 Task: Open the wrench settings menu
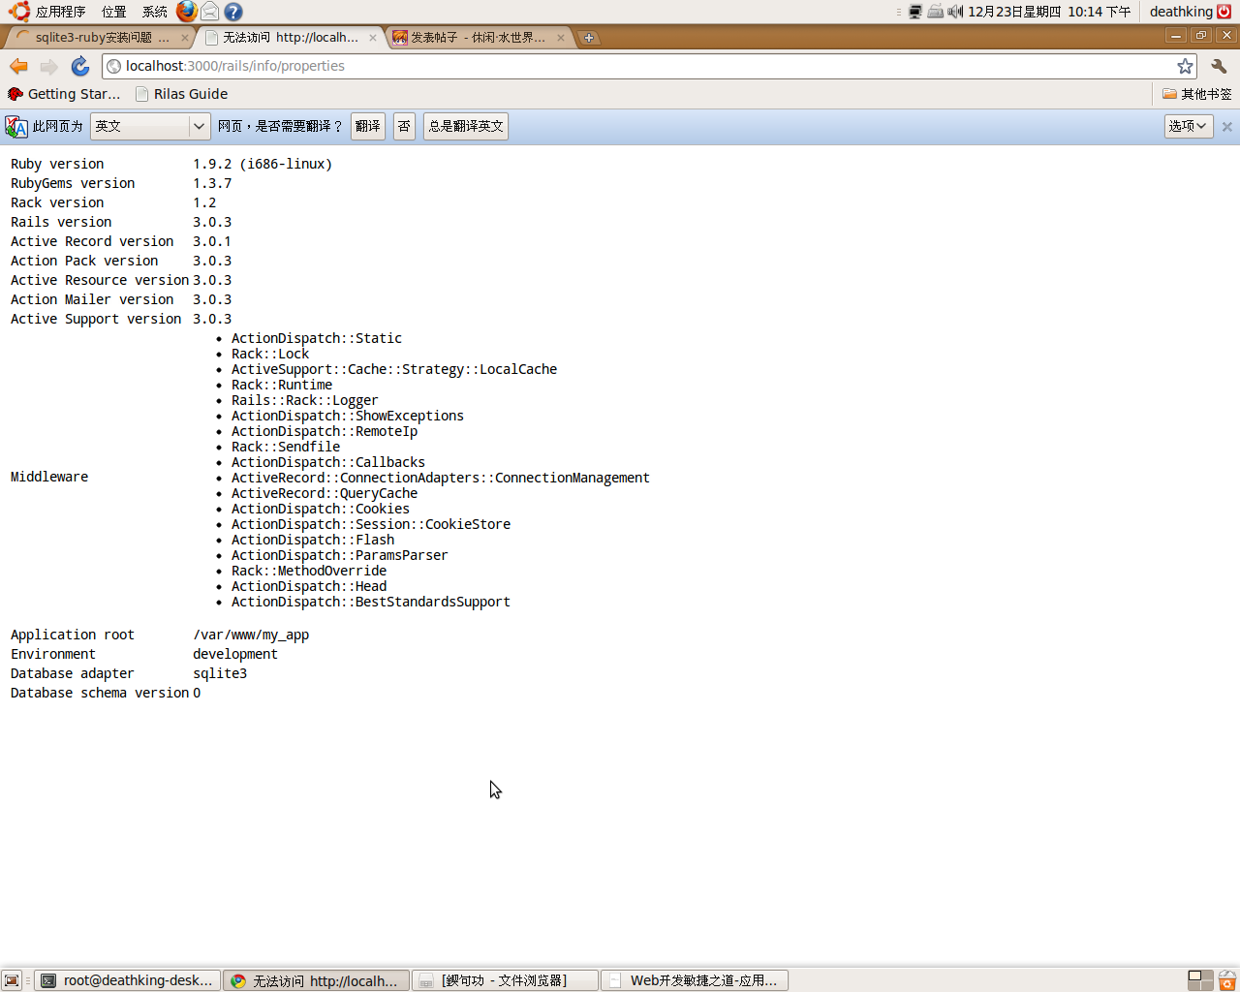point(1219,66)
